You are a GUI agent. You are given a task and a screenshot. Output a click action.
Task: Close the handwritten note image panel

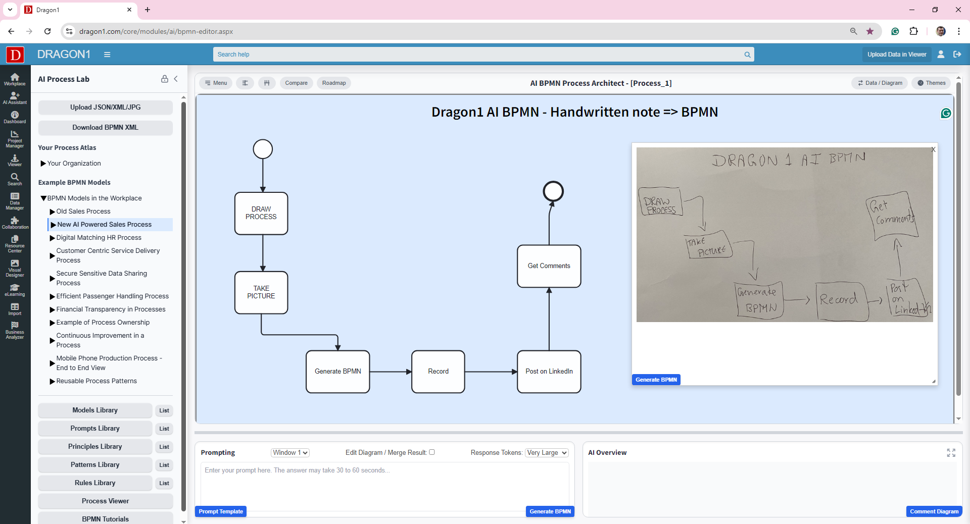[x=933, y=149]
